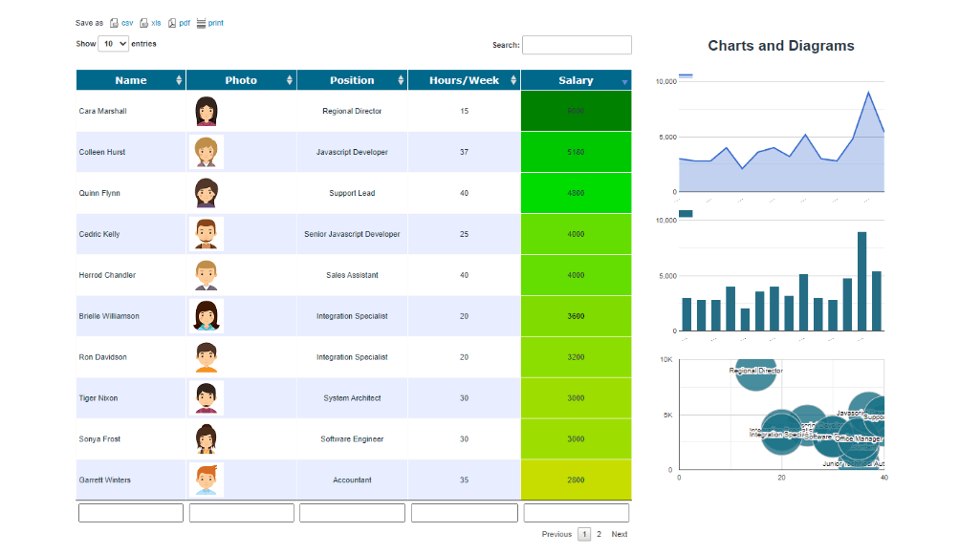The width and height of the screenshot is (959, 554).
Task: Go to page 2 of table
Action: coord(599,535)
